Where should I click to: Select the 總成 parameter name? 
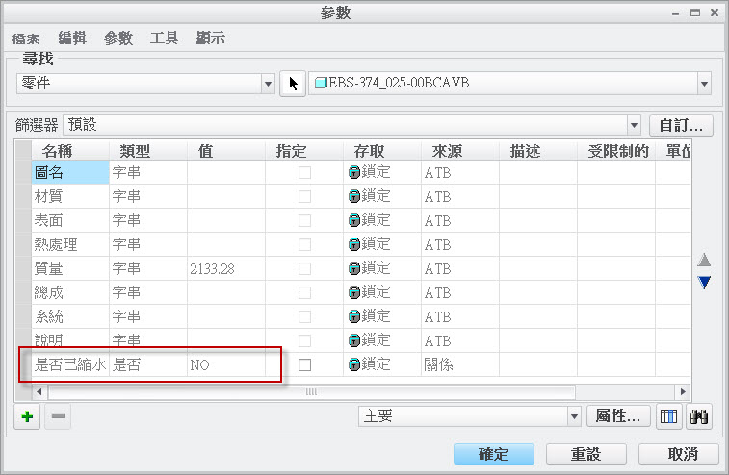(70, 293)
